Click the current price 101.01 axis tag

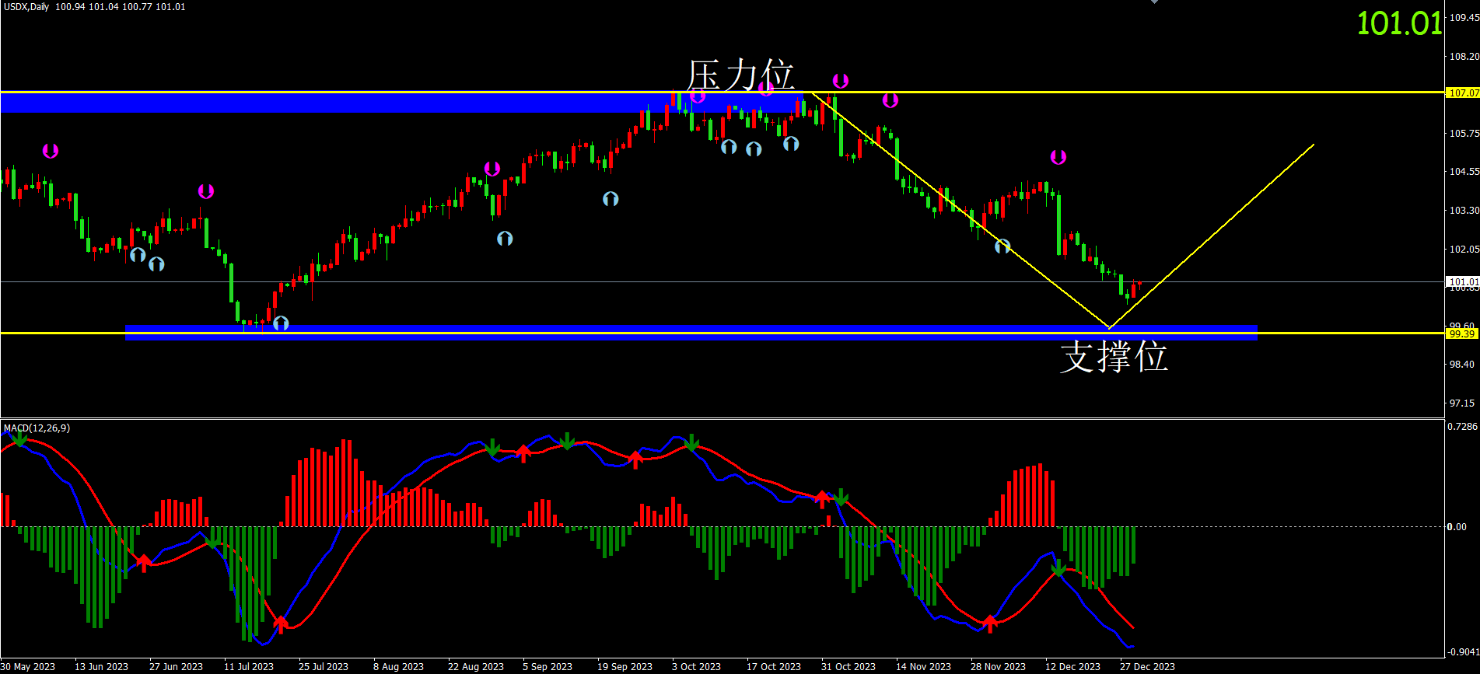[x=1462, y=281]
